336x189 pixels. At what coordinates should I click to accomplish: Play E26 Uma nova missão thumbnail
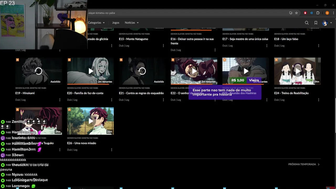[90, 121]
